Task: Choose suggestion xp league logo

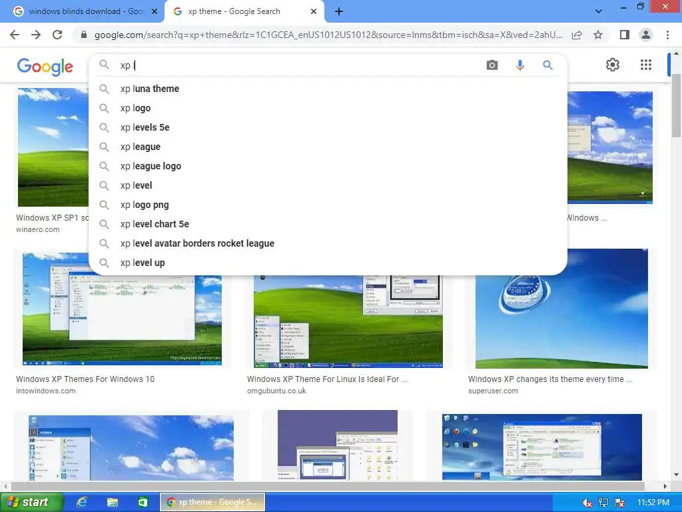Action: pyautogui.click(x=328, y=166)
